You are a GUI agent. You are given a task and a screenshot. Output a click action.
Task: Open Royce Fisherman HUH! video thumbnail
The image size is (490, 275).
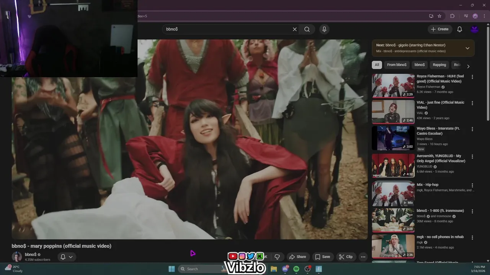(393, 86)
